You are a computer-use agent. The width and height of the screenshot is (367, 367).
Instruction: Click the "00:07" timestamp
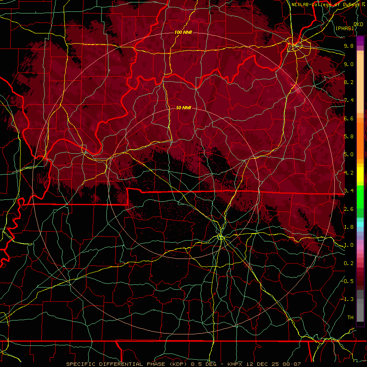(292, 364)
